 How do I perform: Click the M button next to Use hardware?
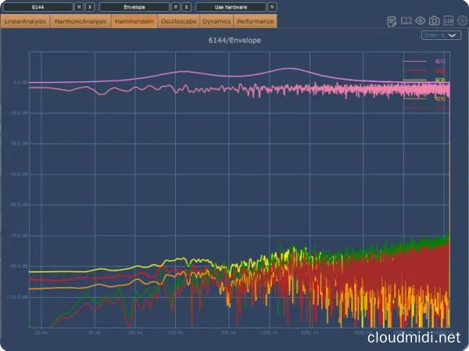271,6
